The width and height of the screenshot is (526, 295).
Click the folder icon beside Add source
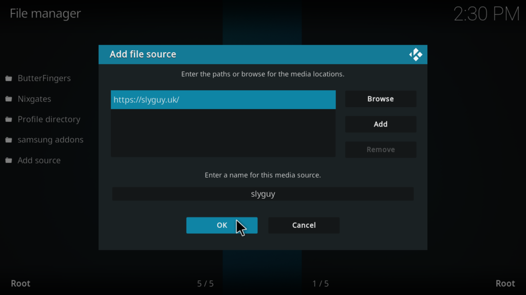(x=9, y=160)
